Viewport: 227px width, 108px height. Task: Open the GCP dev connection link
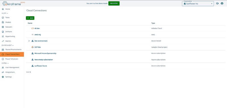(x=38, y=47)
